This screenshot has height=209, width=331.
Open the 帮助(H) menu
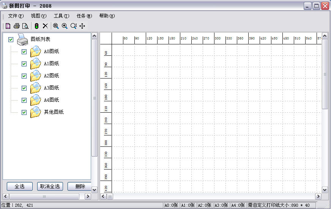click(x=107, y=16)
